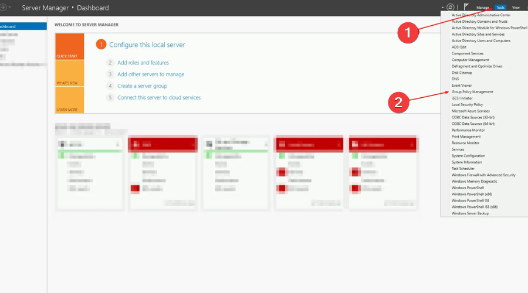Open System Information
The image size is (528, 293).
point(466,162)
